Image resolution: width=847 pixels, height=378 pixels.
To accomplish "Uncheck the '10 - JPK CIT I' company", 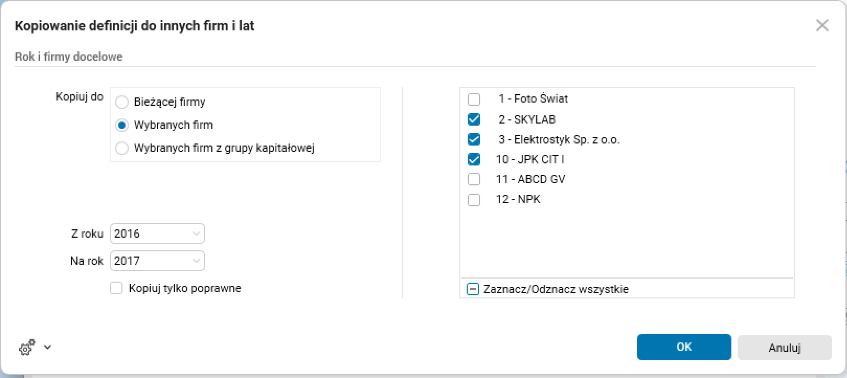I will pyautogui.click(x=474, y=159).
